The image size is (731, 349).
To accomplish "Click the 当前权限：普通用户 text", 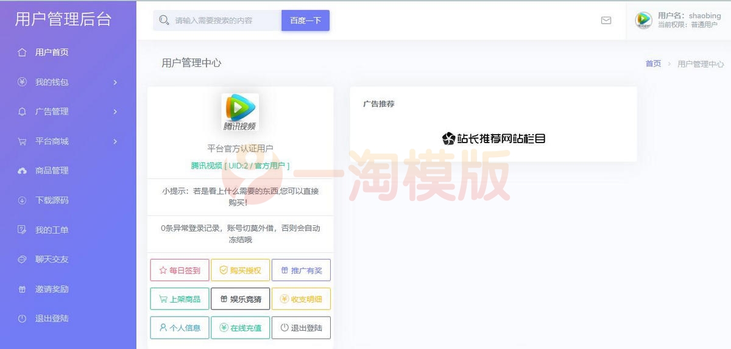I will tap(688, 25).
